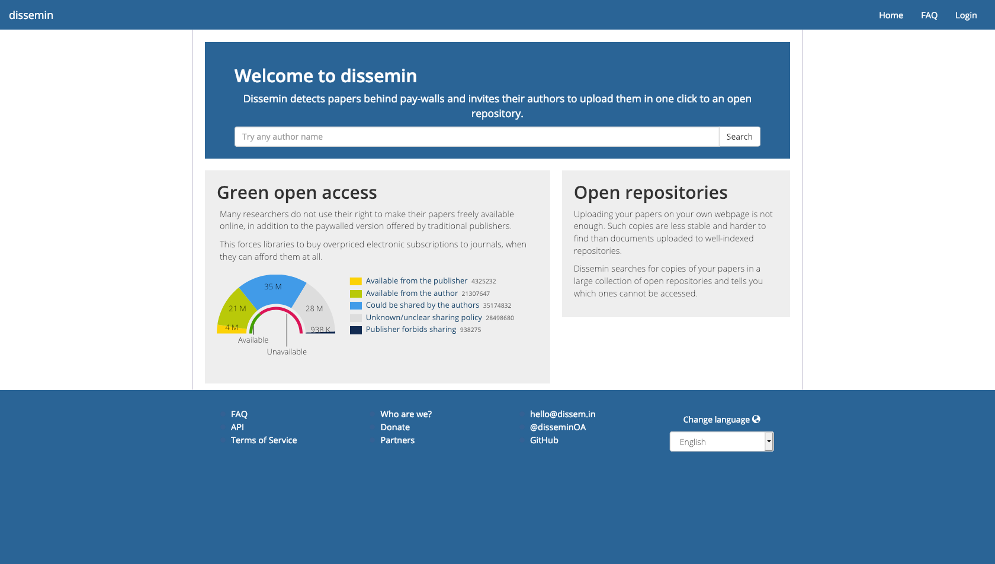Click the globe icon next to Change language

tap(756, 419)
